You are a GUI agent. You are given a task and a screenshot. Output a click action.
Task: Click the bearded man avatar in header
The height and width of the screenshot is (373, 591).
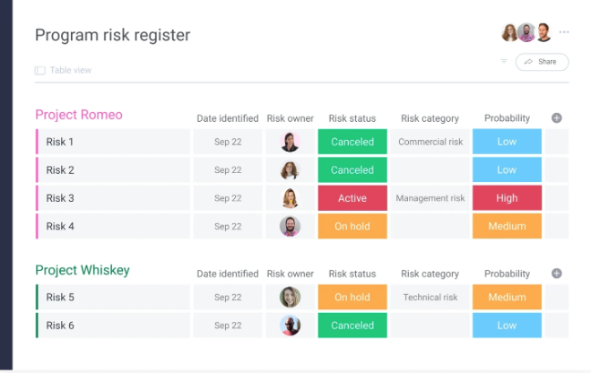click(526, 32)
